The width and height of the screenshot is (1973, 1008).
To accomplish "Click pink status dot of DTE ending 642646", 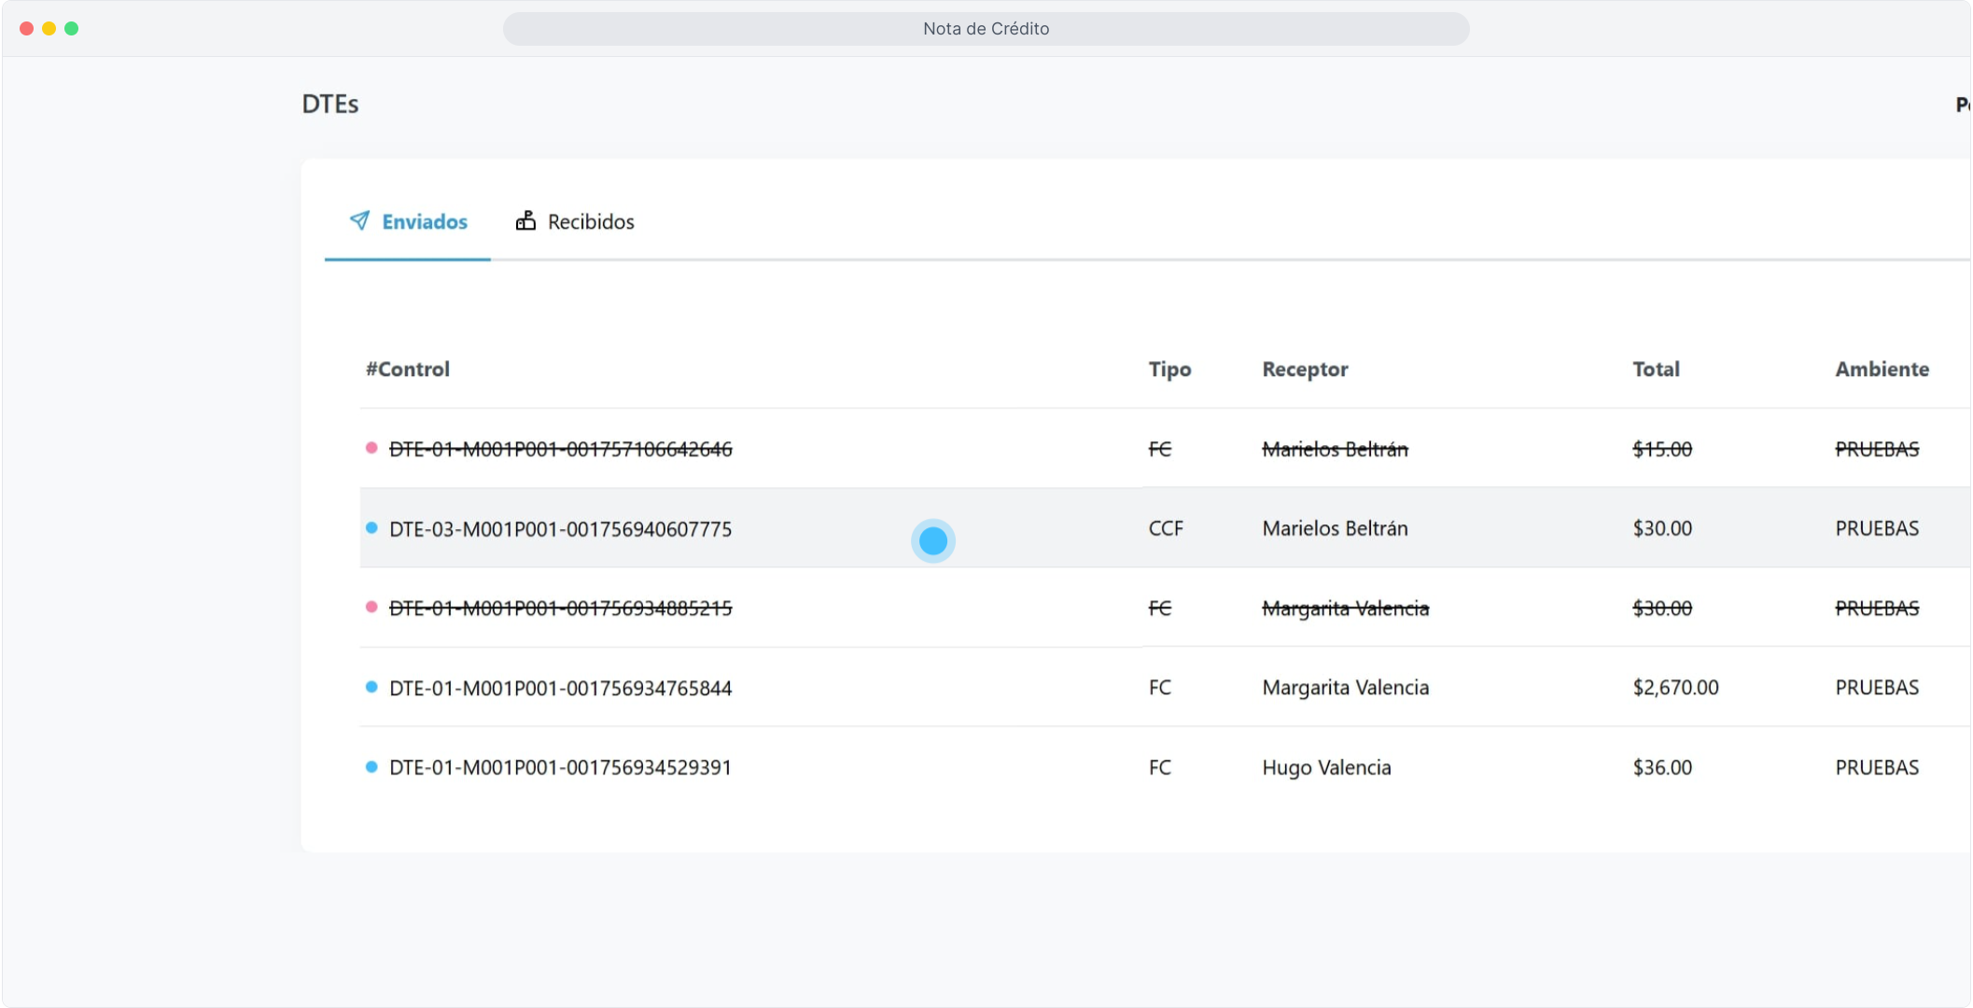I will [x=371, y=448].
